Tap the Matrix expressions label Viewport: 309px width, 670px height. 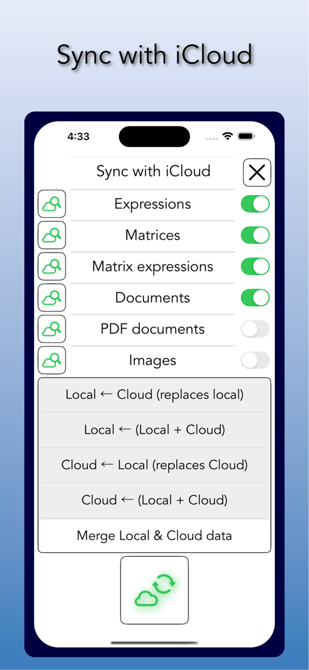(153, 267)
